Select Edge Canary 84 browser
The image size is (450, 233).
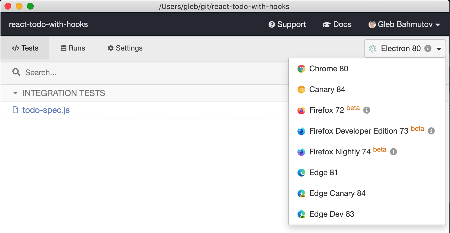click(x=367, y=193)
